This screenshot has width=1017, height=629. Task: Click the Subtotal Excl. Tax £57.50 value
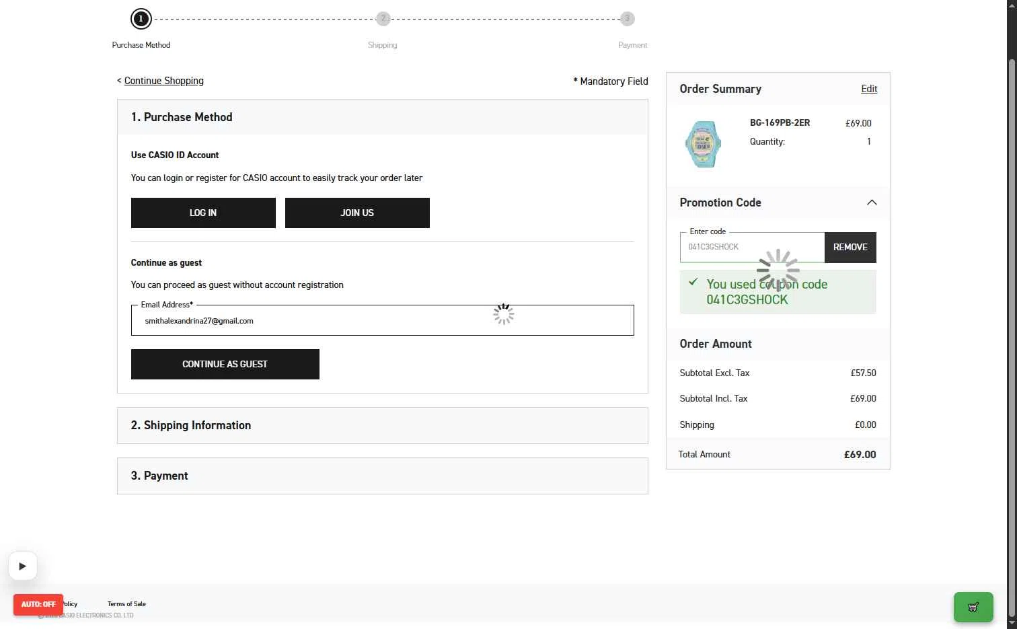click(x=863, y=373)
